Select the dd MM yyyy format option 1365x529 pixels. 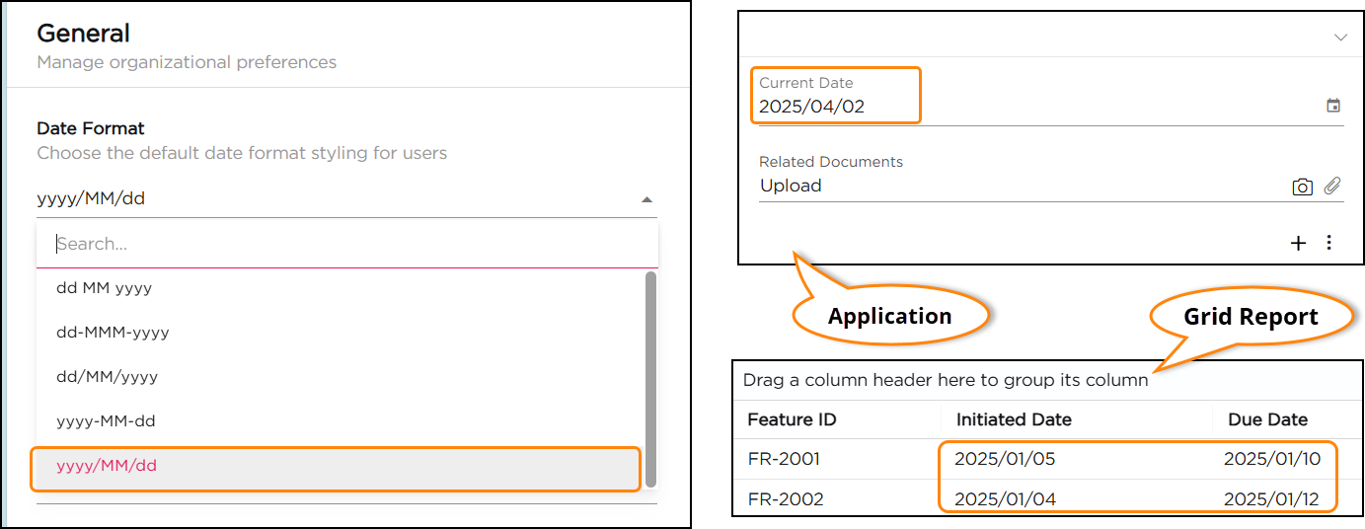[104, 288]
